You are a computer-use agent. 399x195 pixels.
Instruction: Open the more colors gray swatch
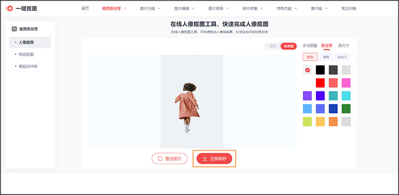pos(346,122)
